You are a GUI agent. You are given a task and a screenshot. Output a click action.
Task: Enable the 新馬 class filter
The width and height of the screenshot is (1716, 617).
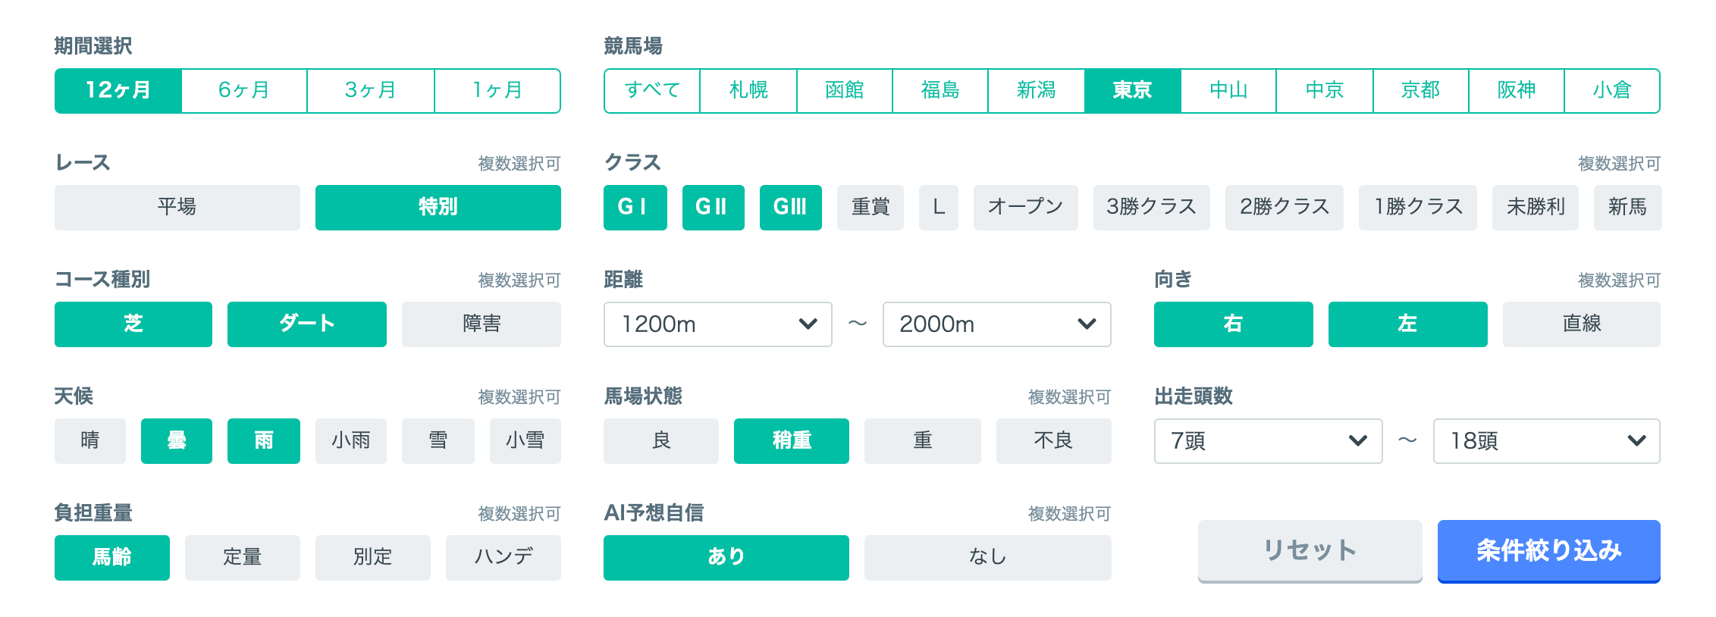click(1627, 207)
